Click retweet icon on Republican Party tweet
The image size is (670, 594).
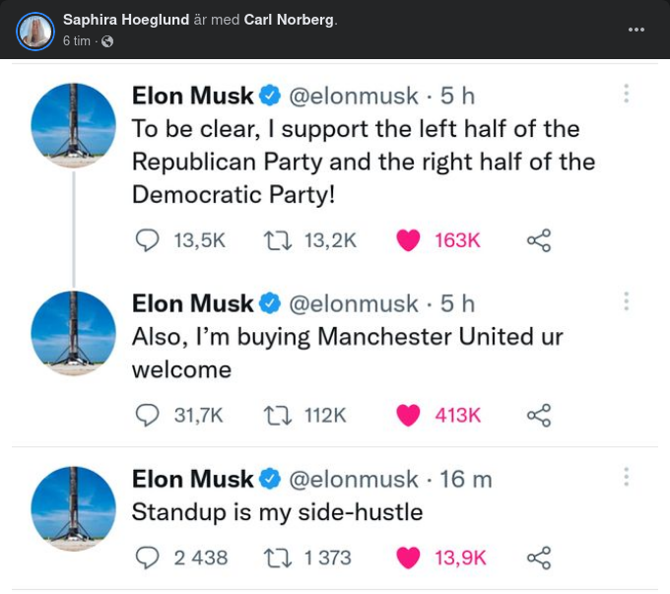tap(278, 239)
